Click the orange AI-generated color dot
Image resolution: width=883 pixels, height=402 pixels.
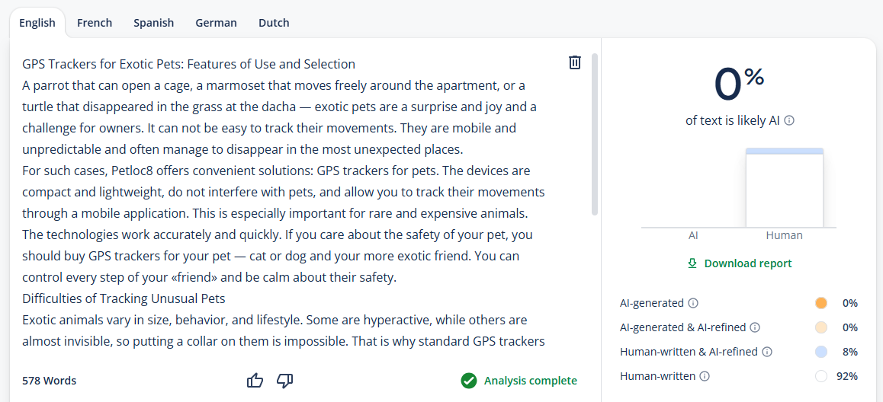pyautogui.click(x=820, y=303)
